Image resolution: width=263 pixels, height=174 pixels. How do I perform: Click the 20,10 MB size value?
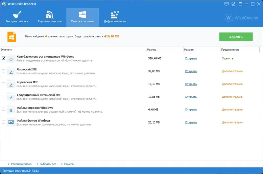[x=154, y=123]
